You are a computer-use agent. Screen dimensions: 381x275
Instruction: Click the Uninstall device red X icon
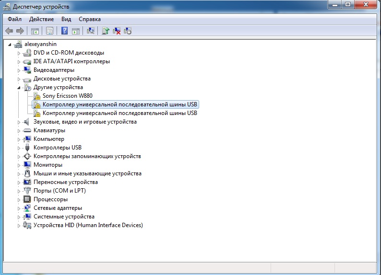pos(117,31)
